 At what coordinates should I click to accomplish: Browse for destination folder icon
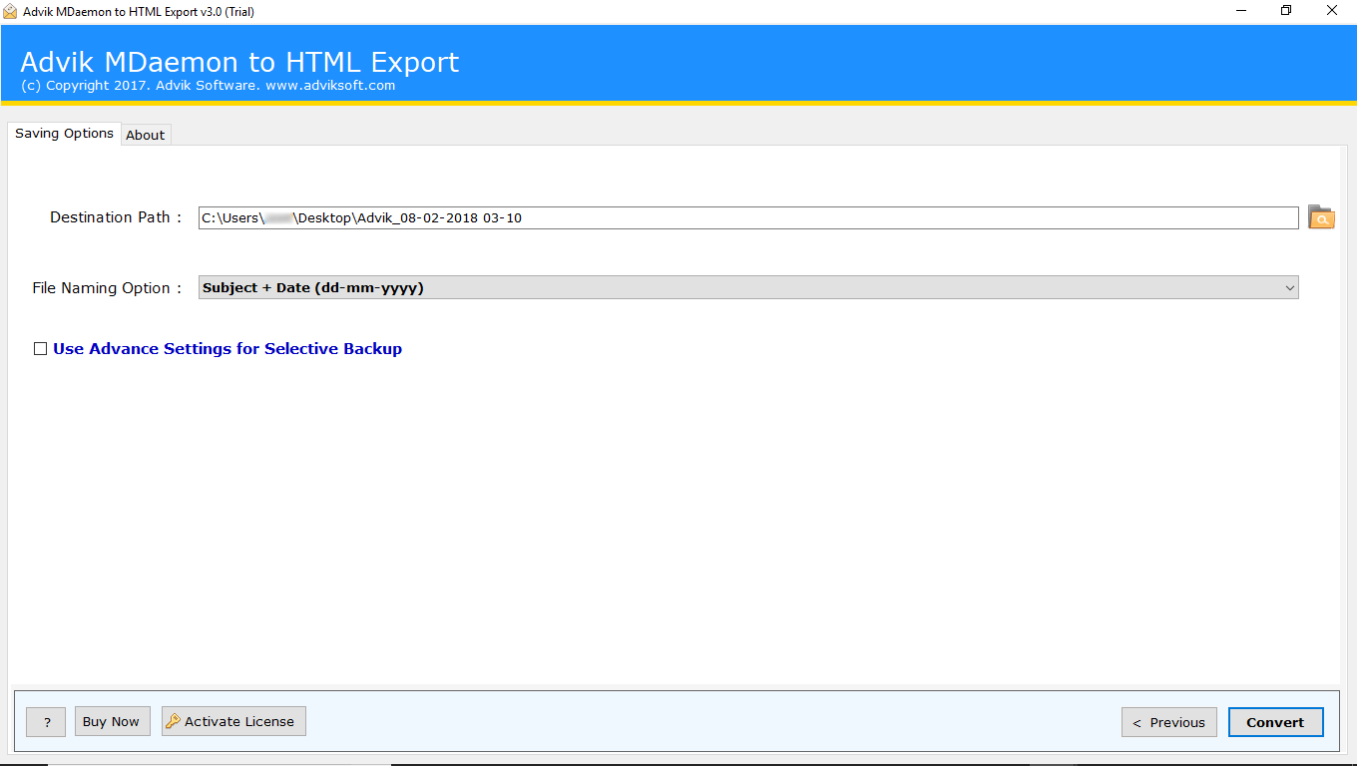click(1321, 217)
